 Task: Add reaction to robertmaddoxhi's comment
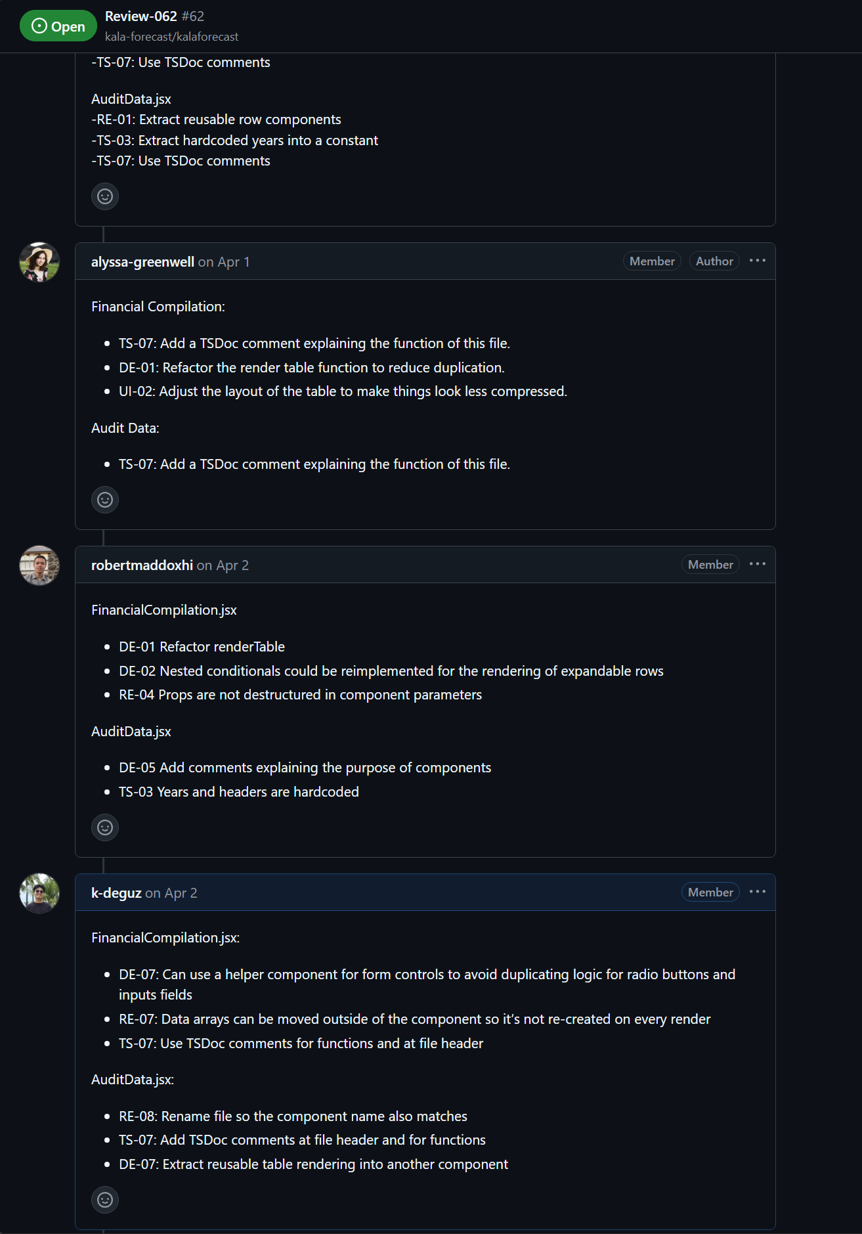click(x=105, y=827)
